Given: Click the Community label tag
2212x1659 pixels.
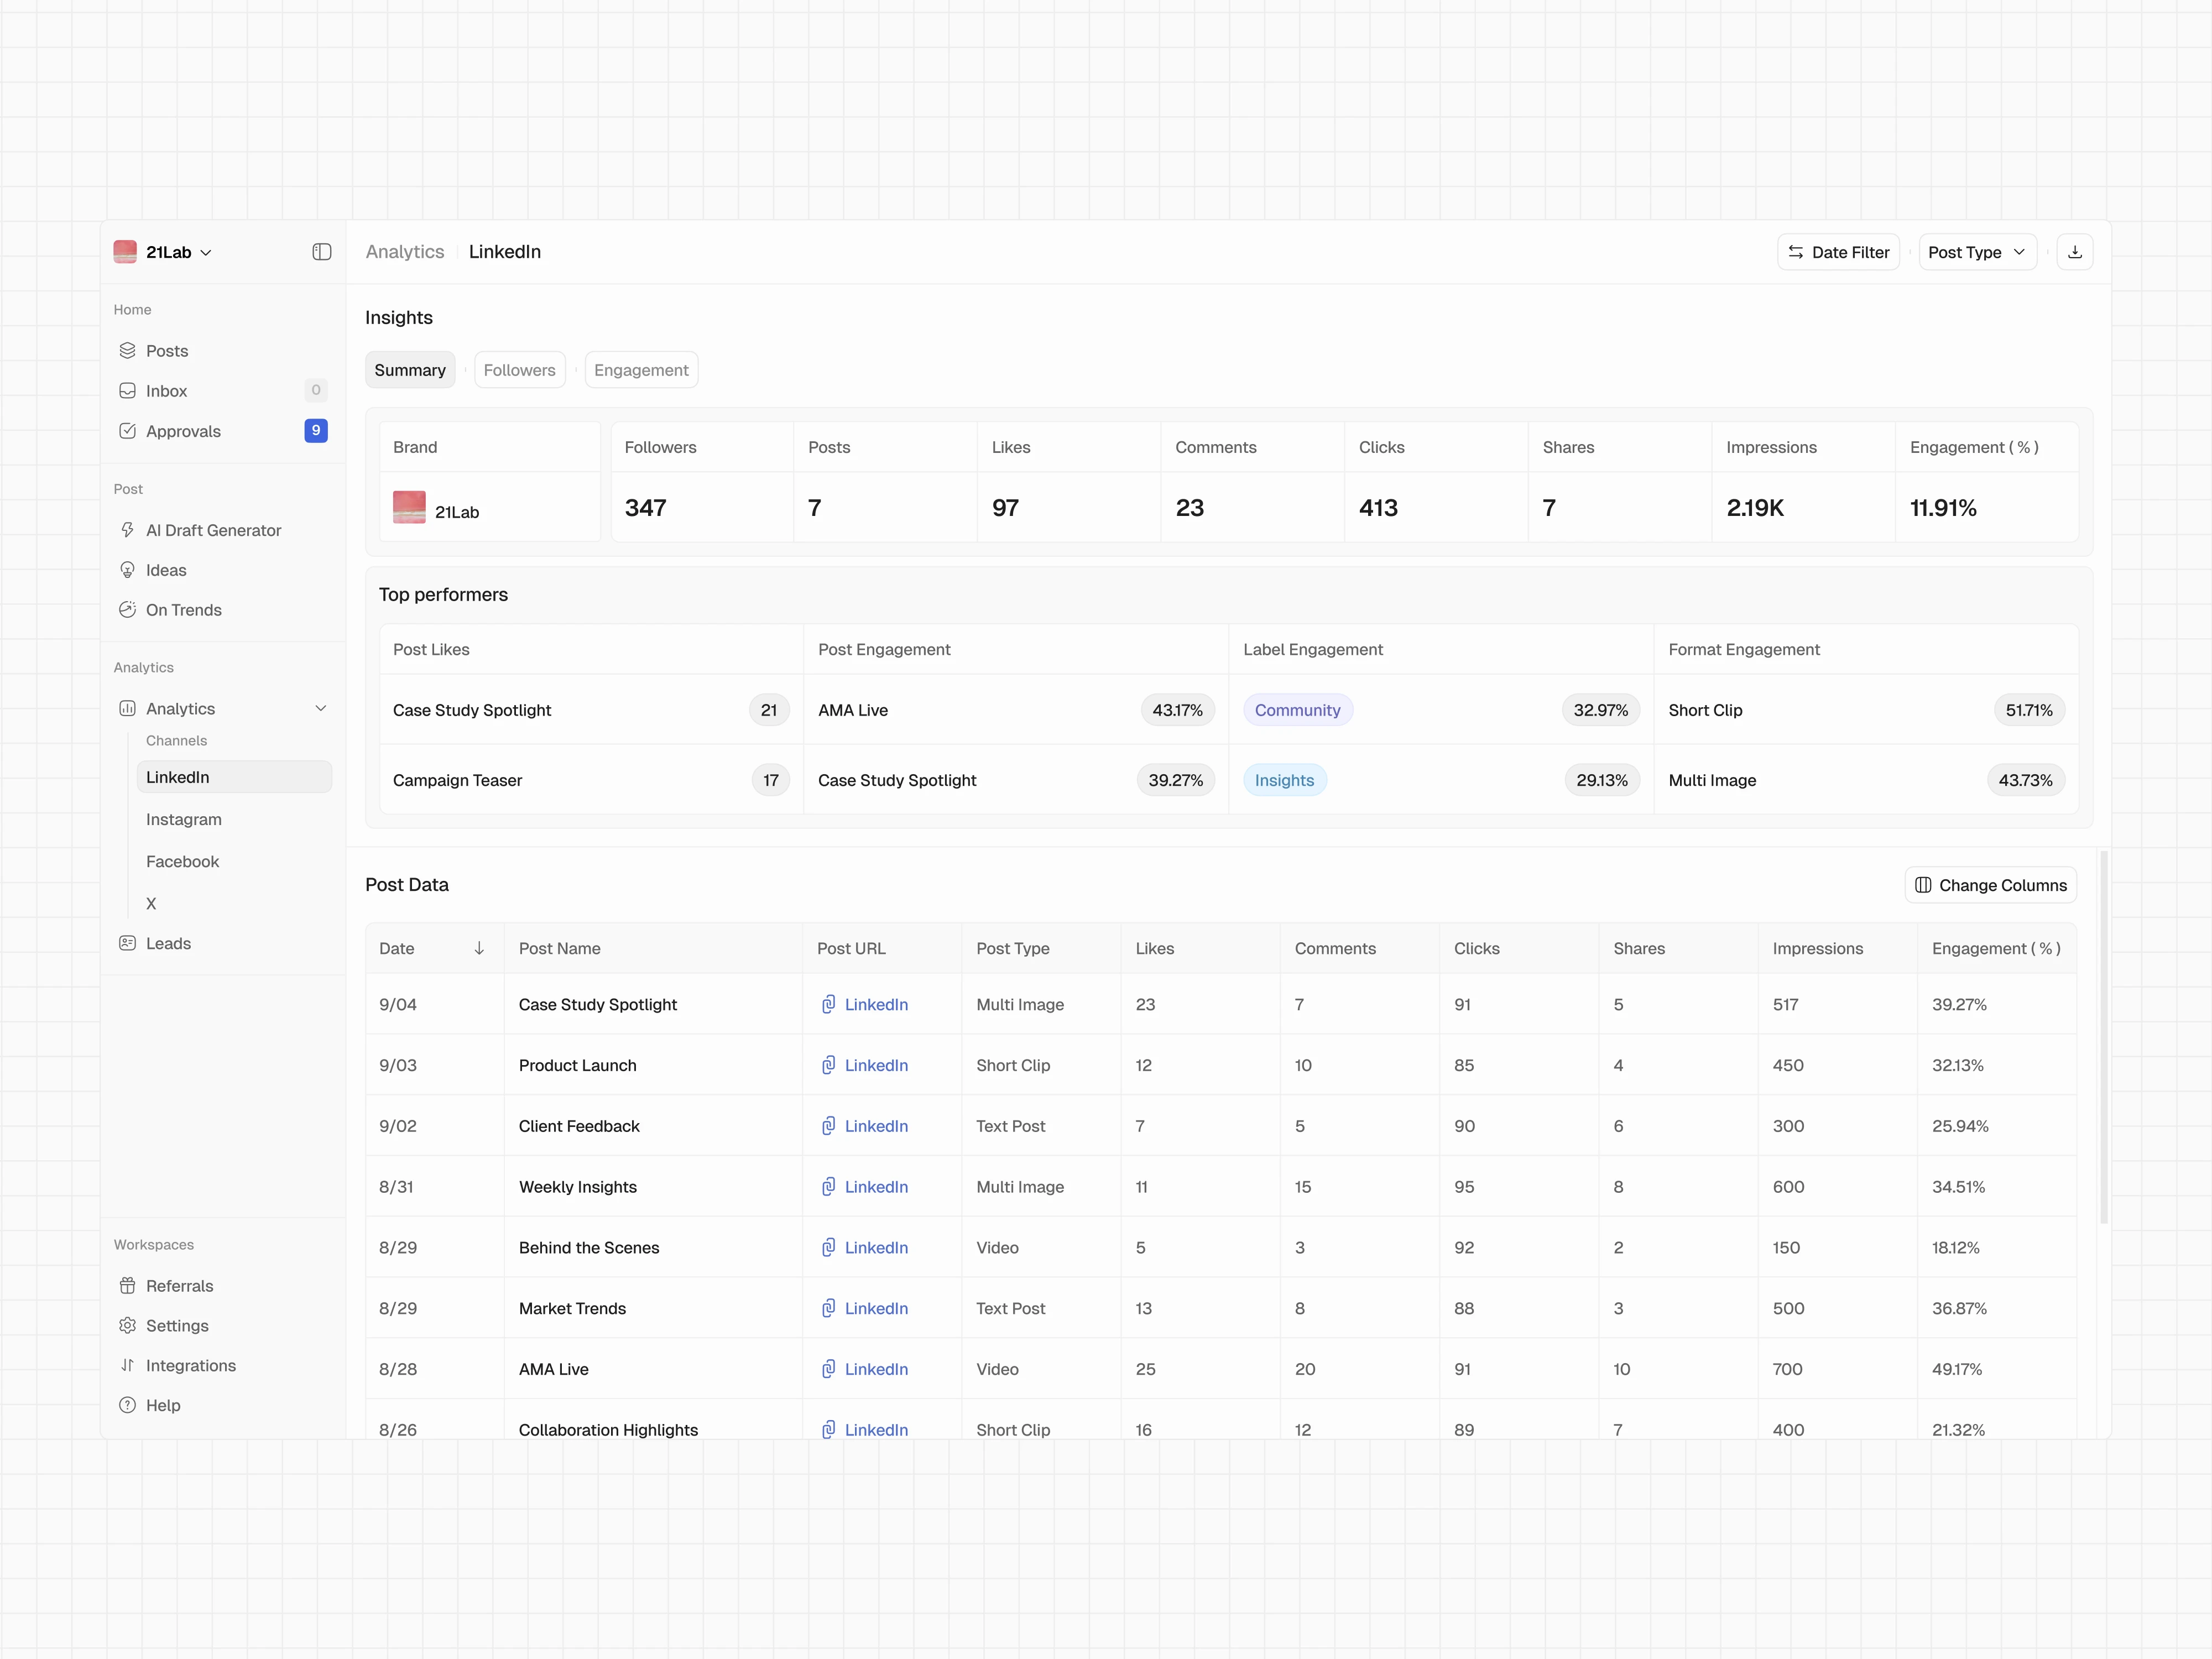Looking at the screenshot, I should point(1297,710).
